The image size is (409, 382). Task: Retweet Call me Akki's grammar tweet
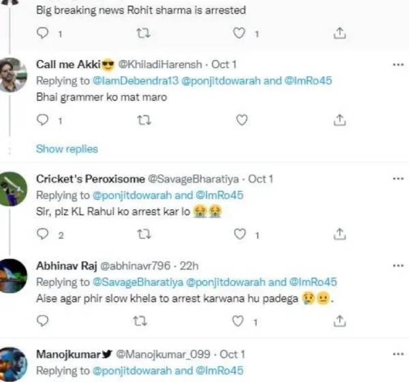[x=143, y=120]
